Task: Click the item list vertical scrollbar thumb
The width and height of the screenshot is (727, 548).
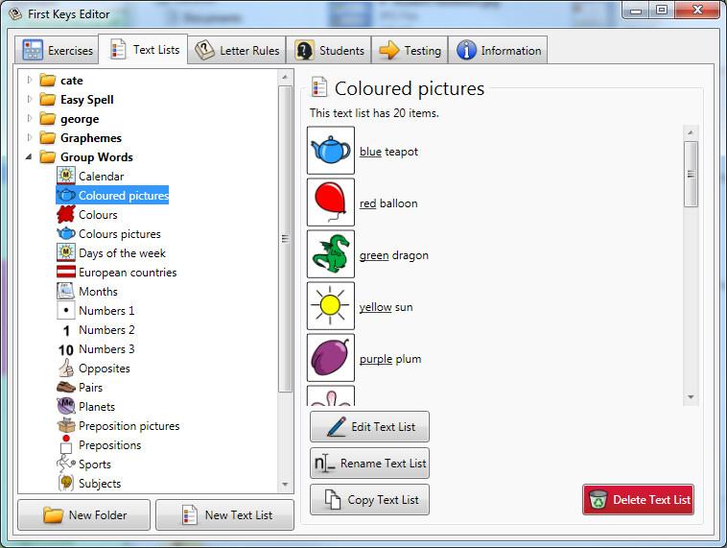Action: pos(691,173)
